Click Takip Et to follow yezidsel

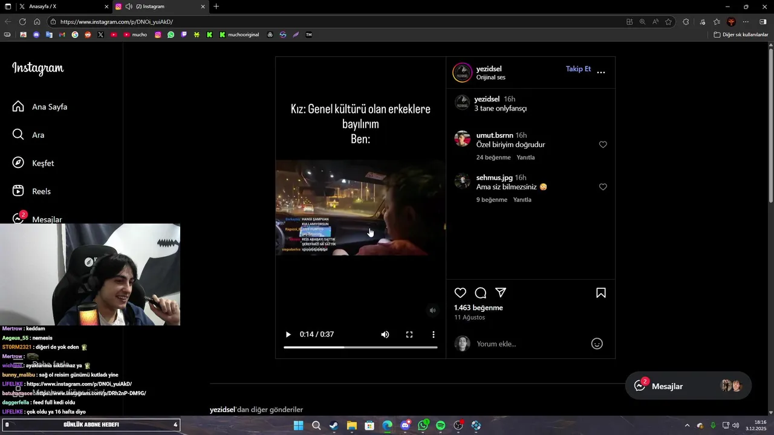[x=578, y=69]
